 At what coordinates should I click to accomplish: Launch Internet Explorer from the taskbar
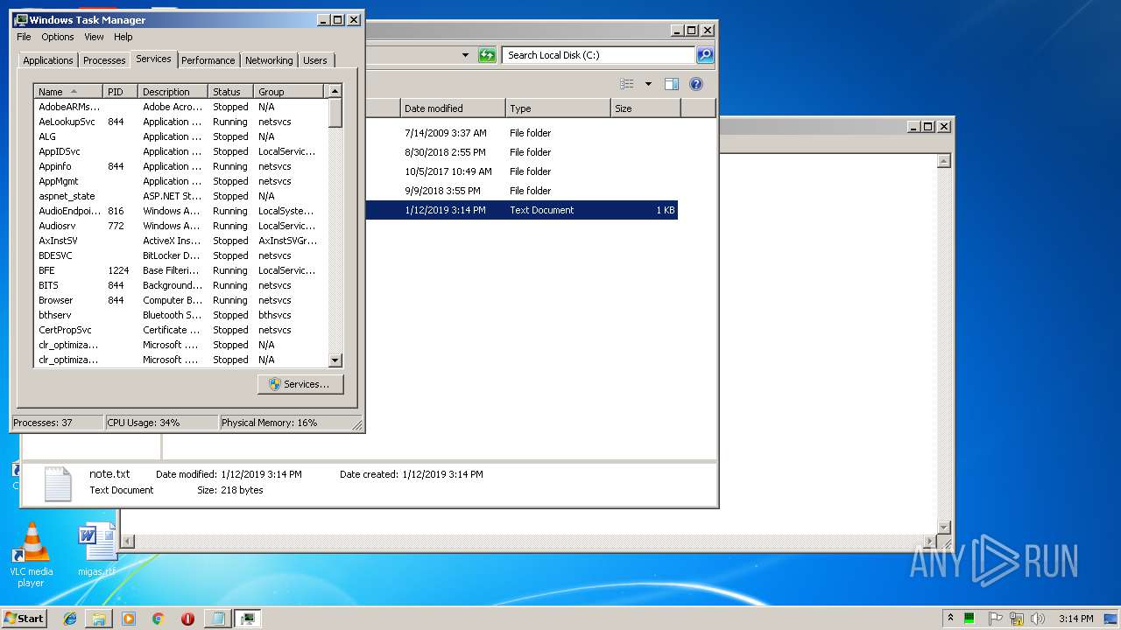[x=70, y=619]
